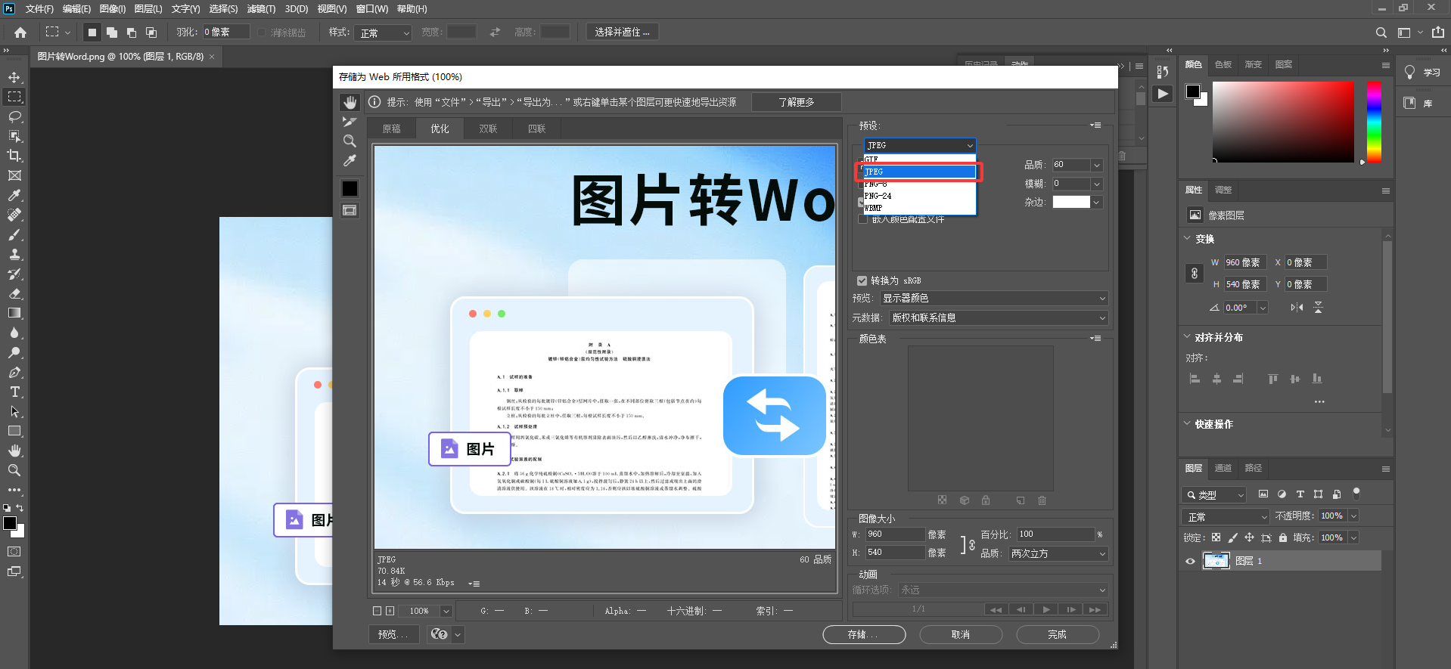Switch to the 双联 two-up tab
This screenshot has width=1451, height=669.
pos(488,129)
